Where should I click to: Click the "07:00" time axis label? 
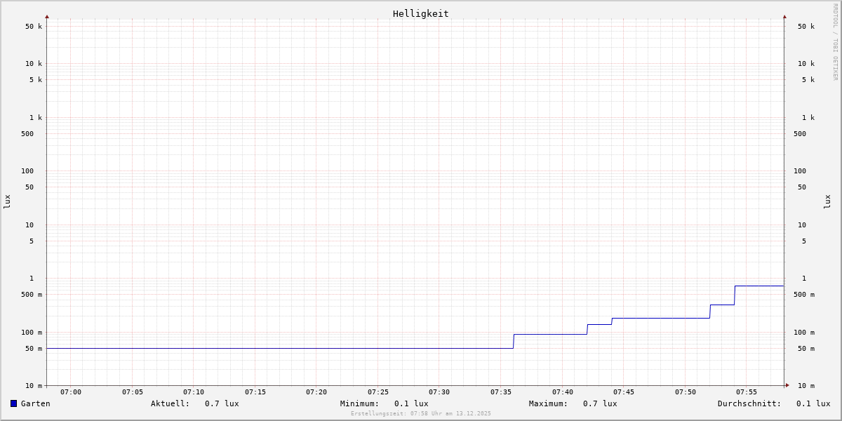pyautogui.click(x=71, y=392)
